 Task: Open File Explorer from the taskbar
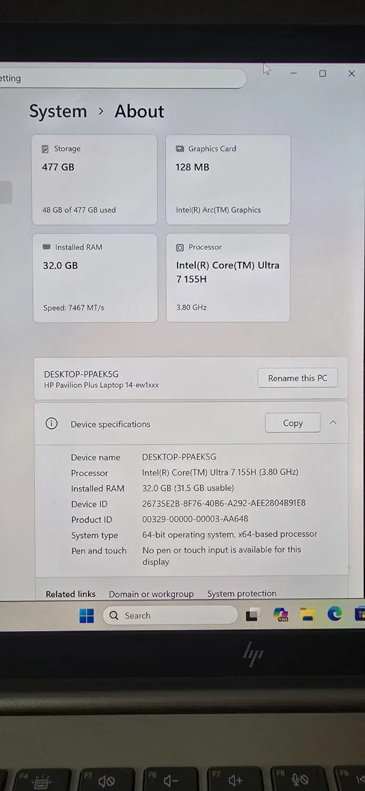(308, 614)
